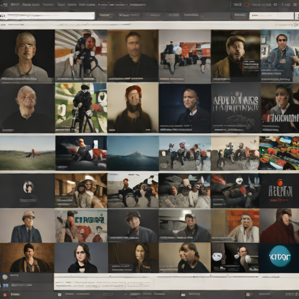Viewport: 299px width, 299px height.
Task: Open woman in profile on brown background
Action: tap(133, 258)
